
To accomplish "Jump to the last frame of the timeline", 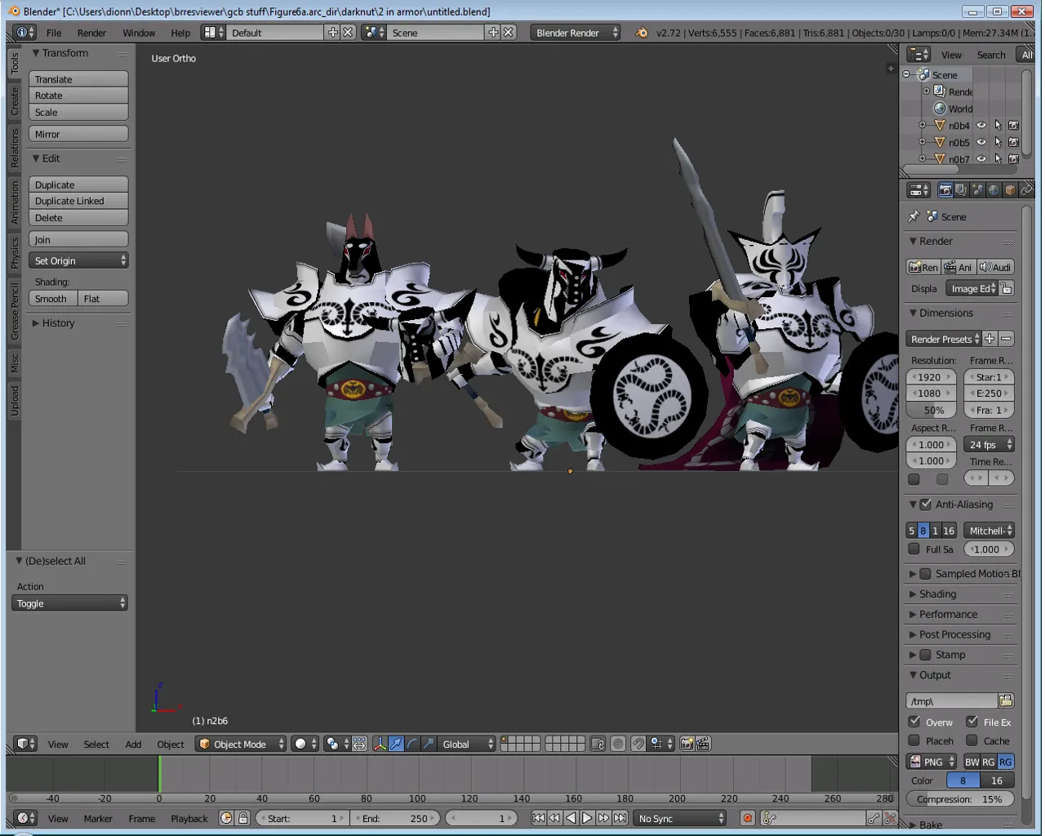I will 620,818.
